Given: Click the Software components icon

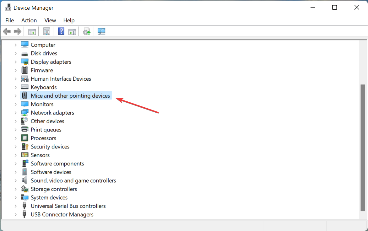Looking at the screenshot, I should (25, 163).
